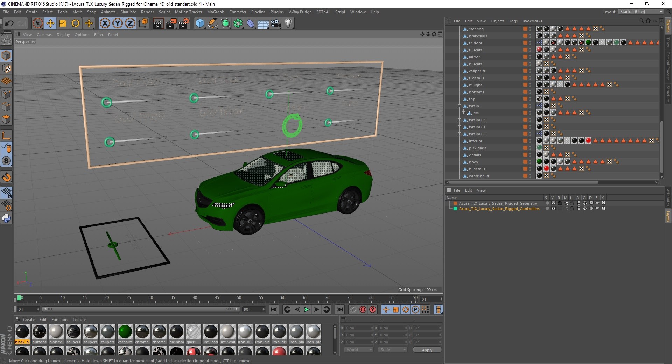Click the Python icon in left toolbar
Image resolution: width=672 pixels, height=364 pixels.
[x=6, y=219]
